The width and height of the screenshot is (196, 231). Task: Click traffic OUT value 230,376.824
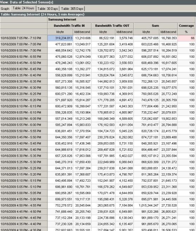coord(106,137)
